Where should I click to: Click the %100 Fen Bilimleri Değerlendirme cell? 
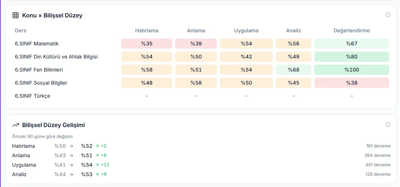(352, 70)
